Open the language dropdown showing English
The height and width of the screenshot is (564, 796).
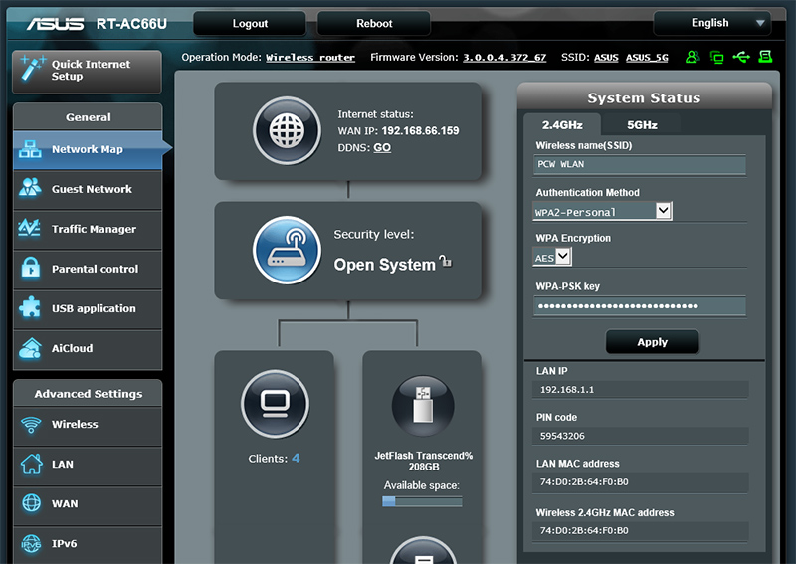pos(712,23)
